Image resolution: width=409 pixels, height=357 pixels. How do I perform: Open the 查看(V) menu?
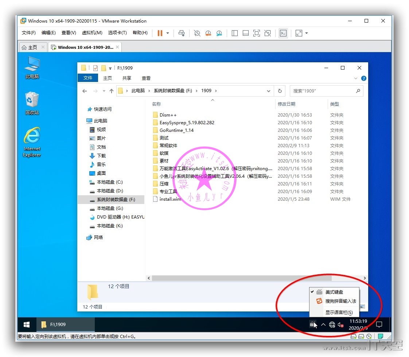pyautogui.click(x=69, y=32)
